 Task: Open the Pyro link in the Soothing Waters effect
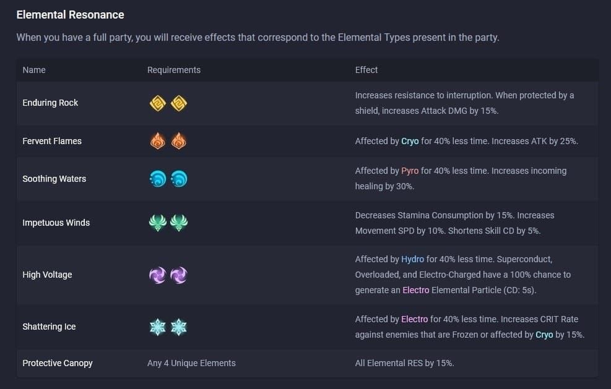(x=410, y=171)
